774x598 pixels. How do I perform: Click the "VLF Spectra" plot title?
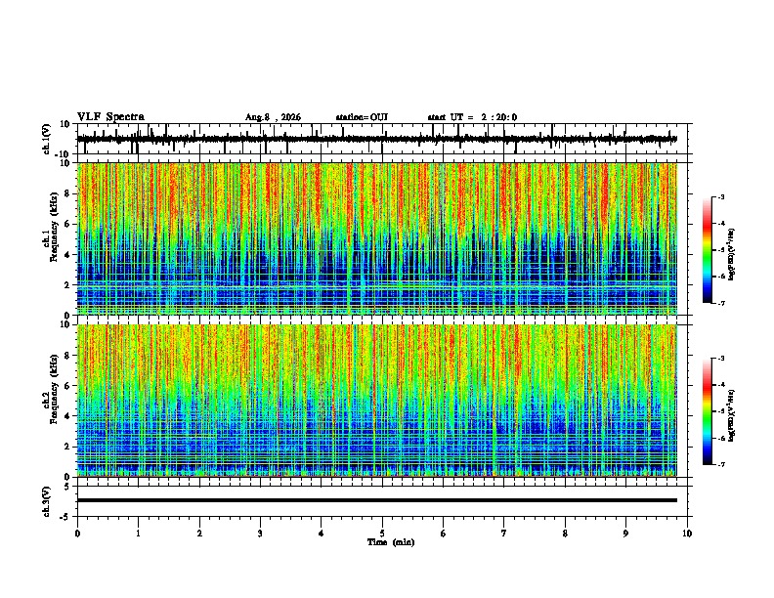tap(110, 117)
